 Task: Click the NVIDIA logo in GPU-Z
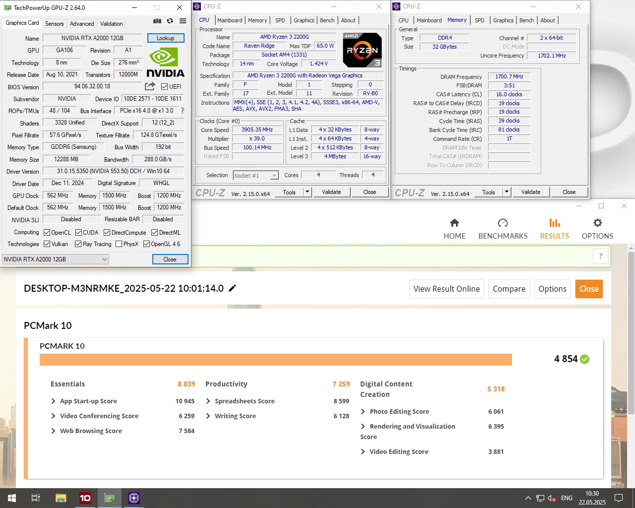[165, 63]
